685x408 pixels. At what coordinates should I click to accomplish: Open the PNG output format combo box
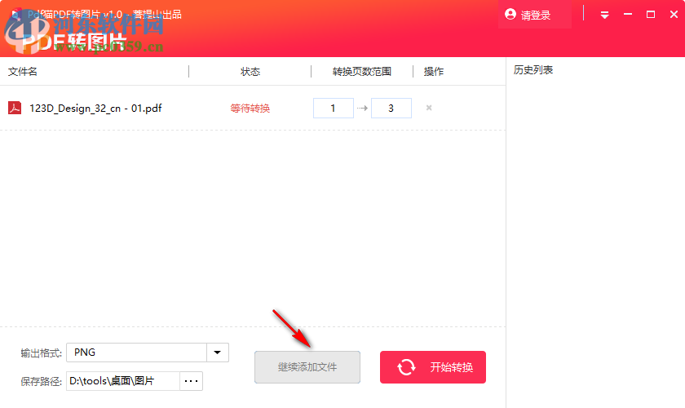148,353
